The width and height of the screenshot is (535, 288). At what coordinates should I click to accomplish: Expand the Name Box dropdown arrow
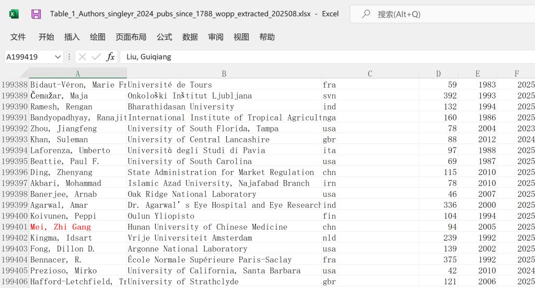(57, 57)
